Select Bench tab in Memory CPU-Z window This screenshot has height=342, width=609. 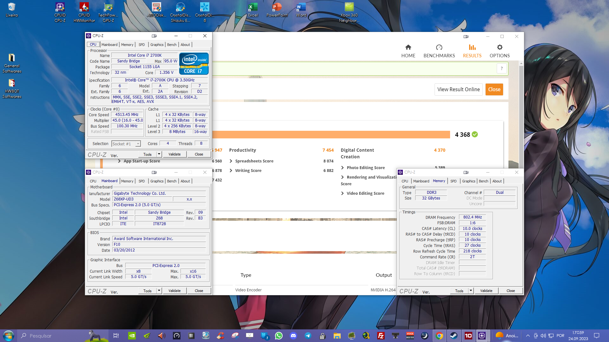click(484, 181)
